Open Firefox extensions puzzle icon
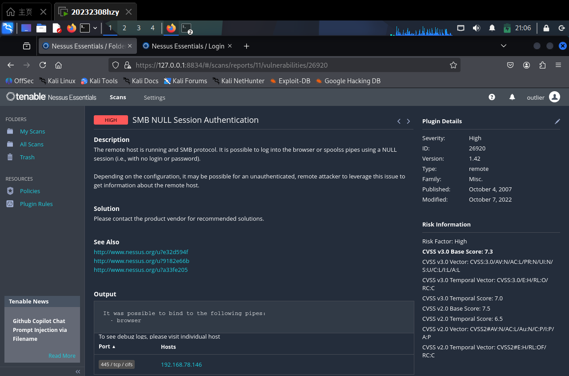569x376 pixels. tap(542, 65)
